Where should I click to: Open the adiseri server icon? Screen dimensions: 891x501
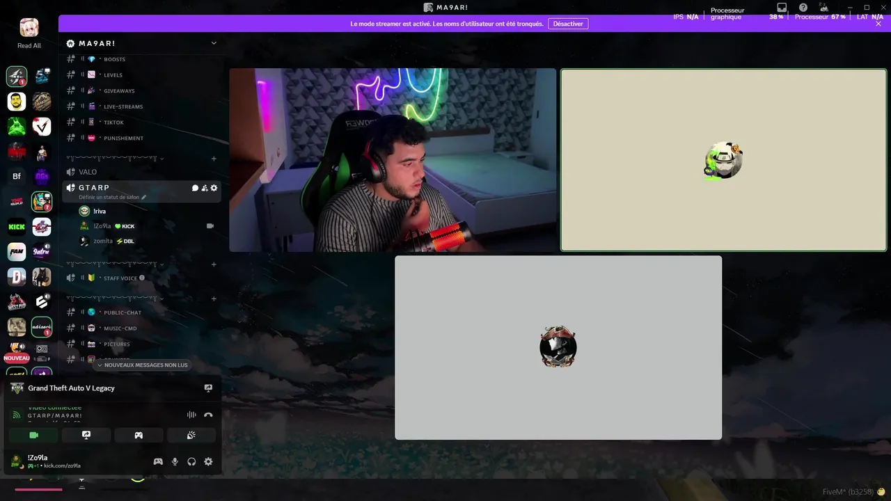pos(42,326)
